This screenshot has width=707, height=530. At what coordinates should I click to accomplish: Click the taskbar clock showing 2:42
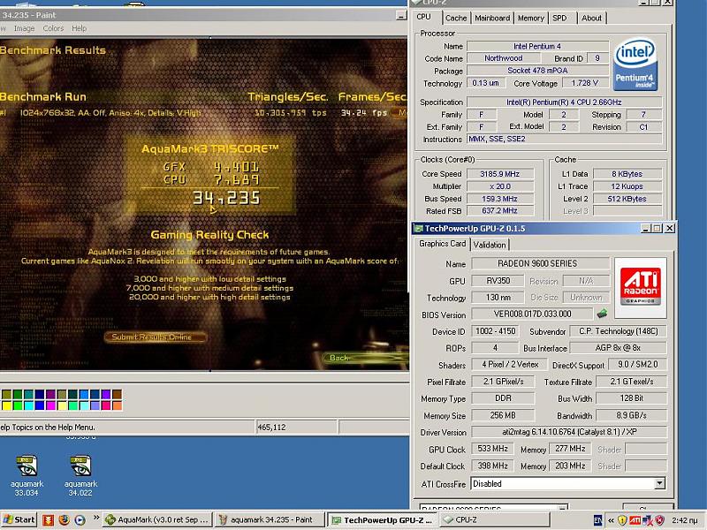click(684, 520)
